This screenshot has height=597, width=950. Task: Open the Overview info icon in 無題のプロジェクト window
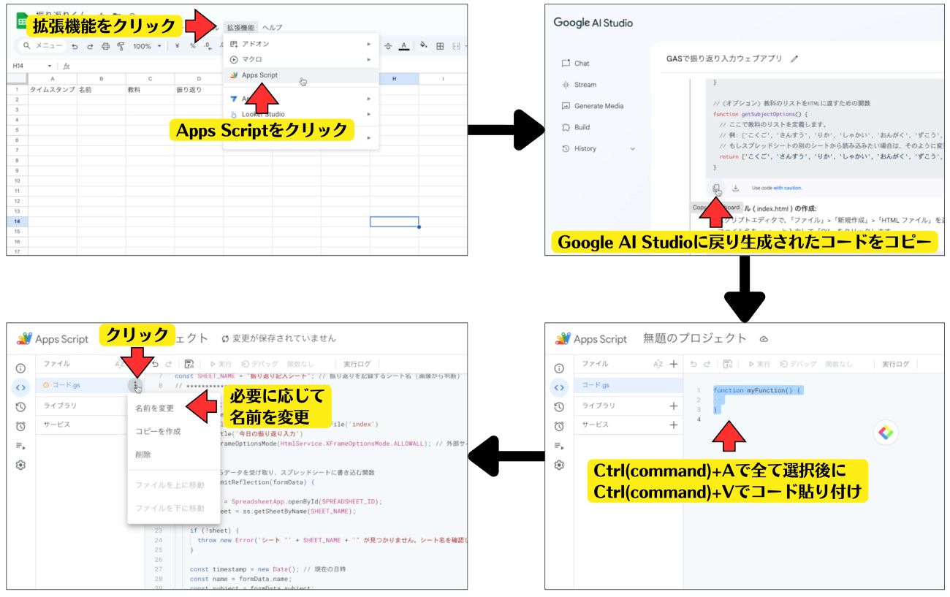click(559, 368)
